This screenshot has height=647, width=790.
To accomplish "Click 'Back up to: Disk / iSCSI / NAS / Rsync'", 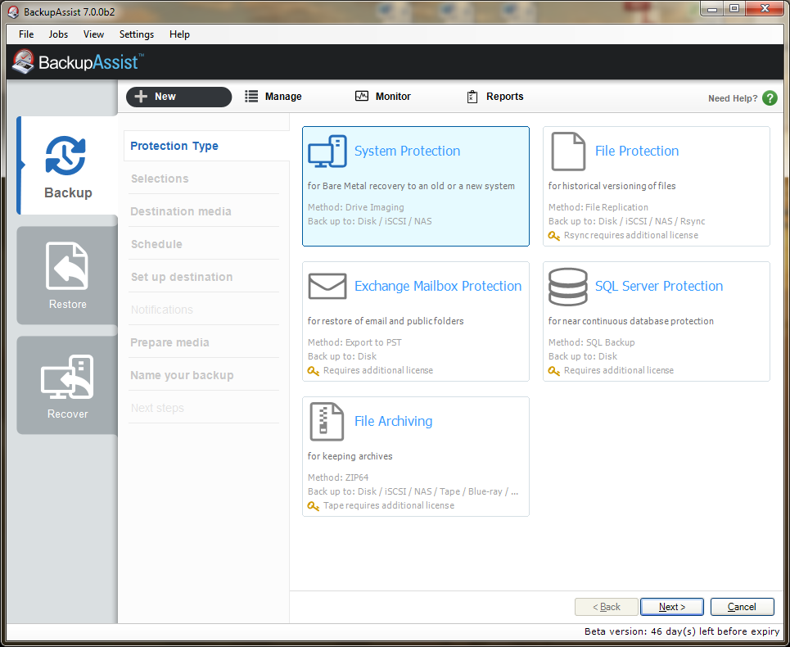I will [627, 221].
